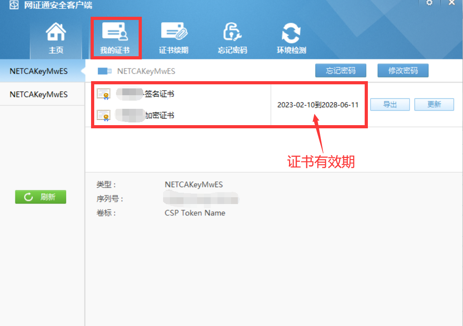Image resolution: width=463 pixels, height=326 pixels.
Task: Click the validity date 2023-02-10到2028-06-11
Action: pyautogui.click(x=318, y=105)
